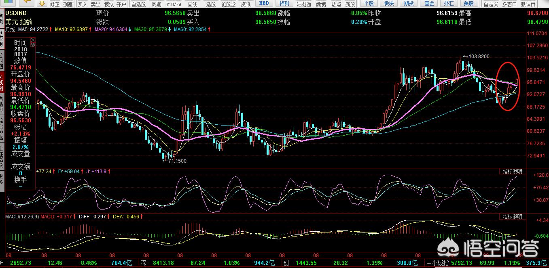Click the 买入 buy button
549x268 pixels.
pyautogui.click(x=83, y=4)
